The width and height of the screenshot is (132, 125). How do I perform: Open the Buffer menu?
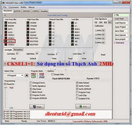[x=24, y=7]
